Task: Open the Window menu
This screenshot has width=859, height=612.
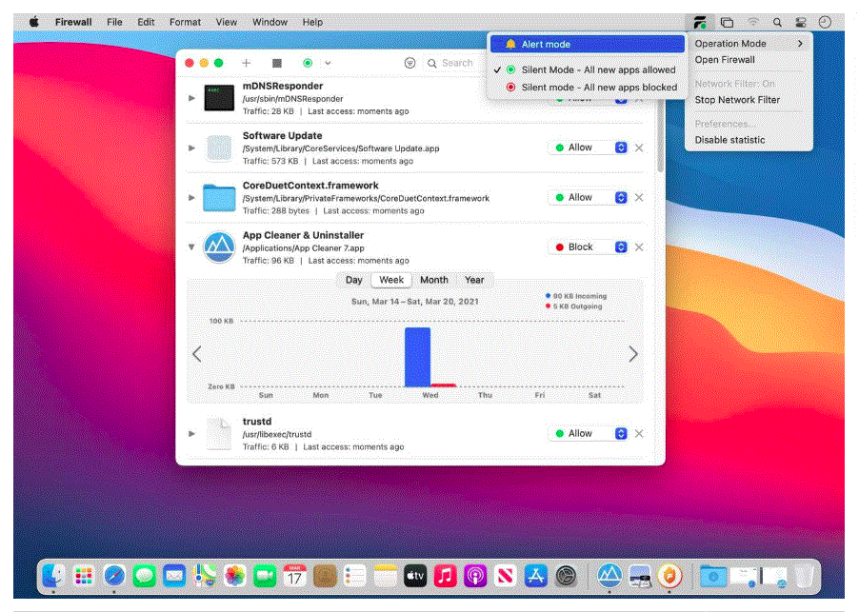Action: pos(270,22)
